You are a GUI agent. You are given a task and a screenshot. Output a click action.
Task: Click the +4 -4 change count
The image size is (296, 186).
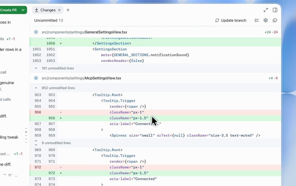point(273,78)
